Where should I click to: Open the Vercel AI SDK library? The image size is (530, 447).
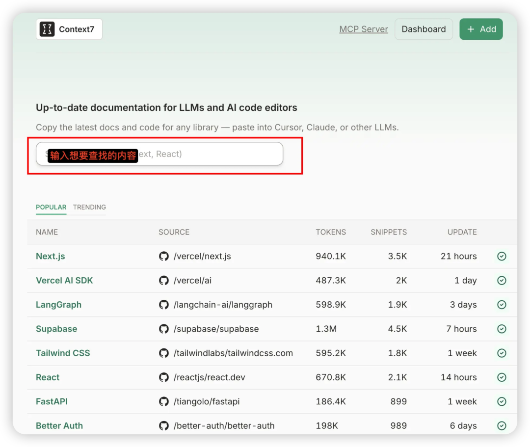point(64,281)
